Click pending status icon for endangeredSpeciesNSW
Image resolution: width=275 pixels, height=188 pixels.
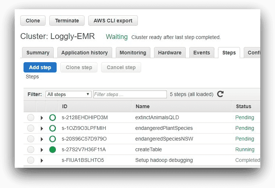[53, 139]
